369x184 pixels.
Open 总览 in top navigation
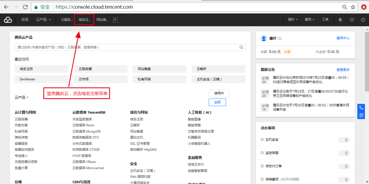tap(25, 20)
